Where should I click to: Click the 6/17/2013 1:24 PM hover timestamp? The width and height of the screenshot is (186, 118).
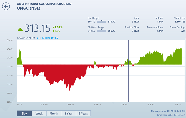coord(26,38)
